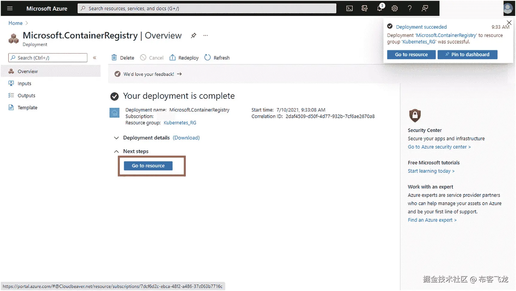Redeploy the deployment

(184, 58)
